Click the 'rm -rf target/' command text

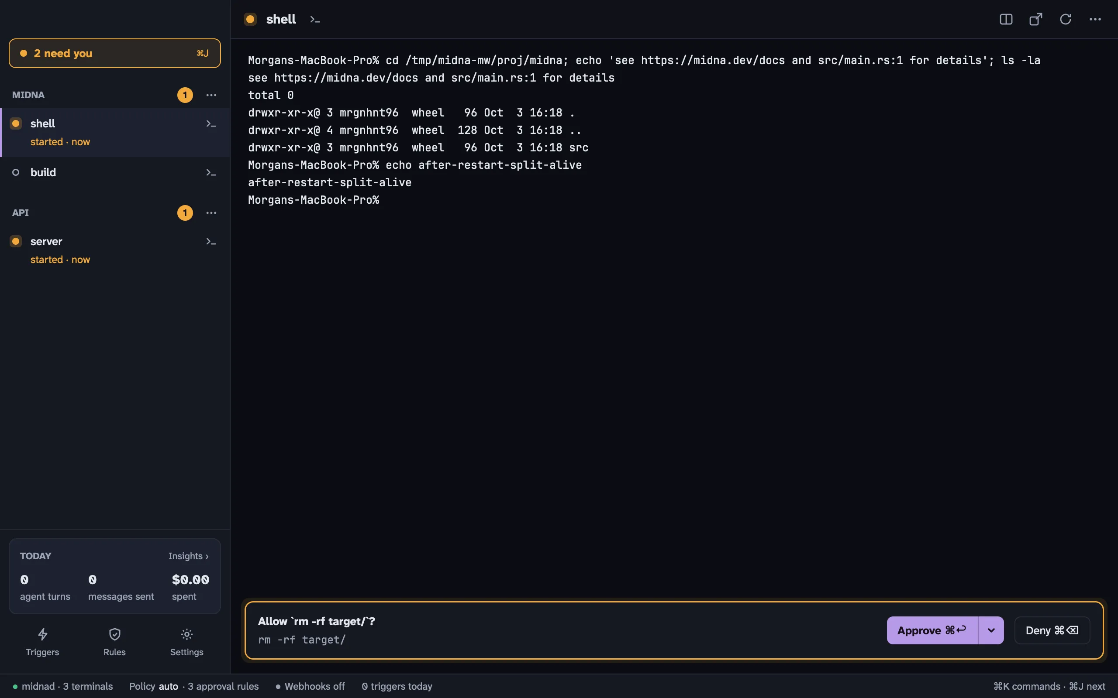(302, 640)
